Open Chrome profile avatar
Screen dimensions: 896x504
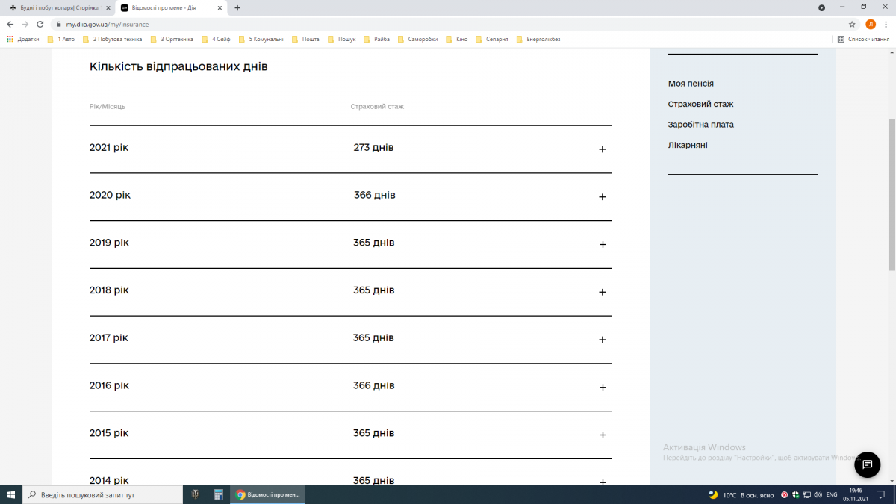coord(871,24)
